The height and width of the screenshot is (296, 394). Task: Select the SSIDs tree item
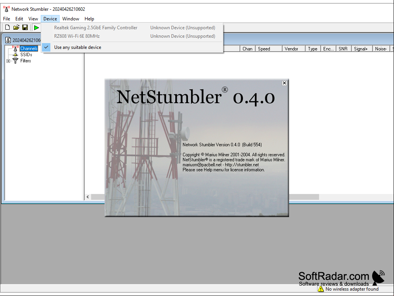point(26,55)
